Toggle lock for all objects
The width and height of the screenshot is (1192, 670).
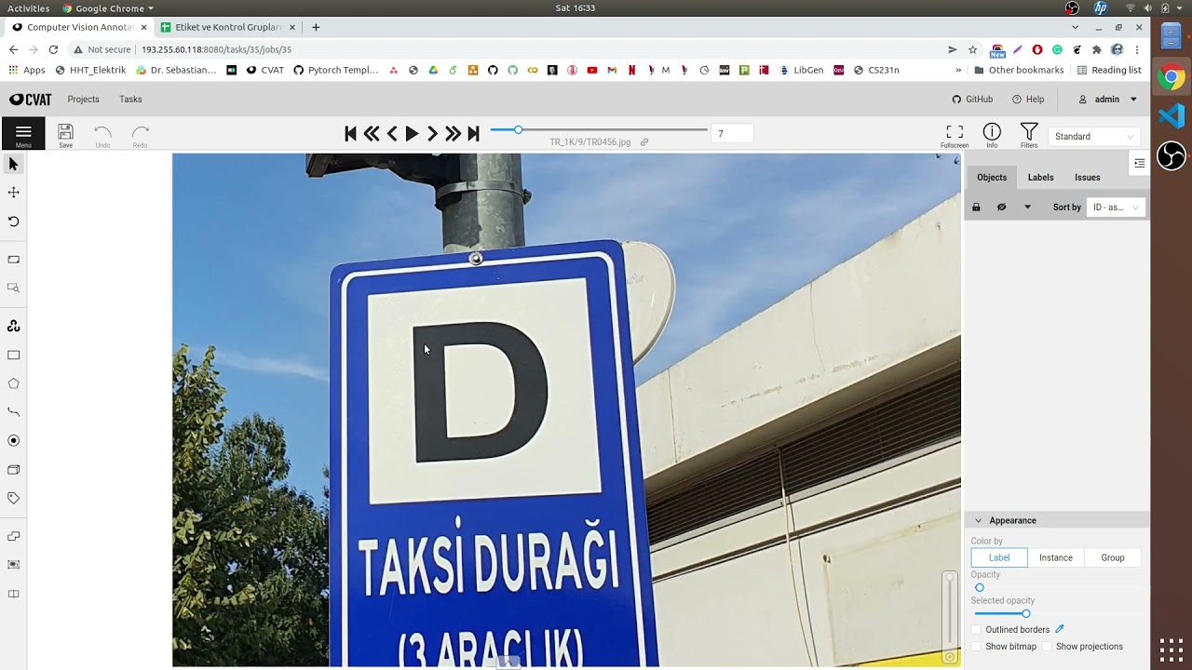pyautogui.click(x=976, y=208)
